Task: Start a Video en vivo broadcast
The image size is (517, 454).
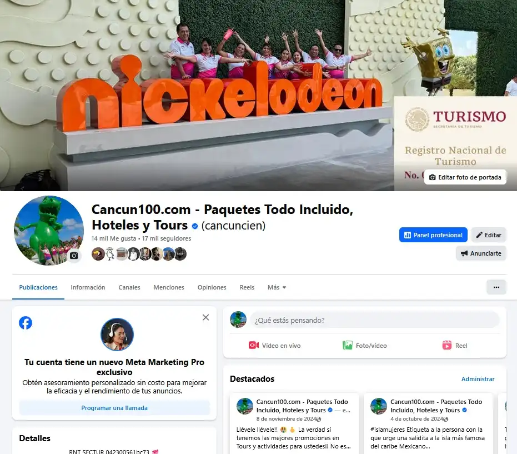Action: pos(274,346)
